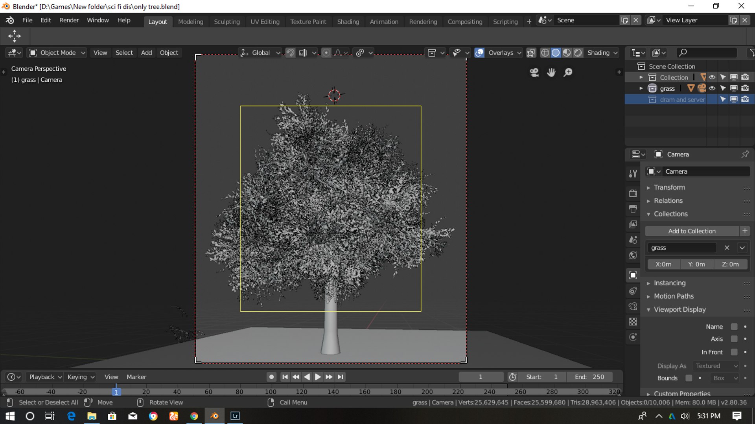Open the Texture properties tab
Viewport: 755px width, 424px height.
633,322
